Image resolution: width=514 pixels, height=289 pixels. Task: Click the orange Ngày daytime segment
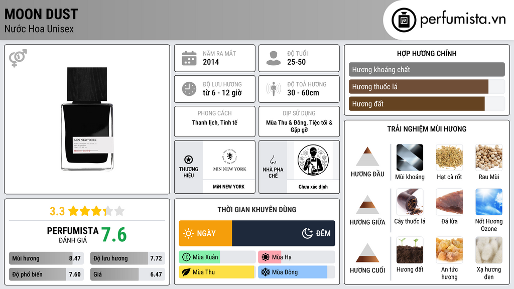pyautogui.click(x=205, y=233)
